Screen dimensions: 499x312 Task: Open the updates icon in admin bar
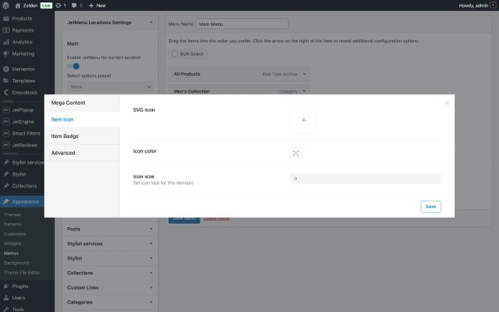coord(61,6)
